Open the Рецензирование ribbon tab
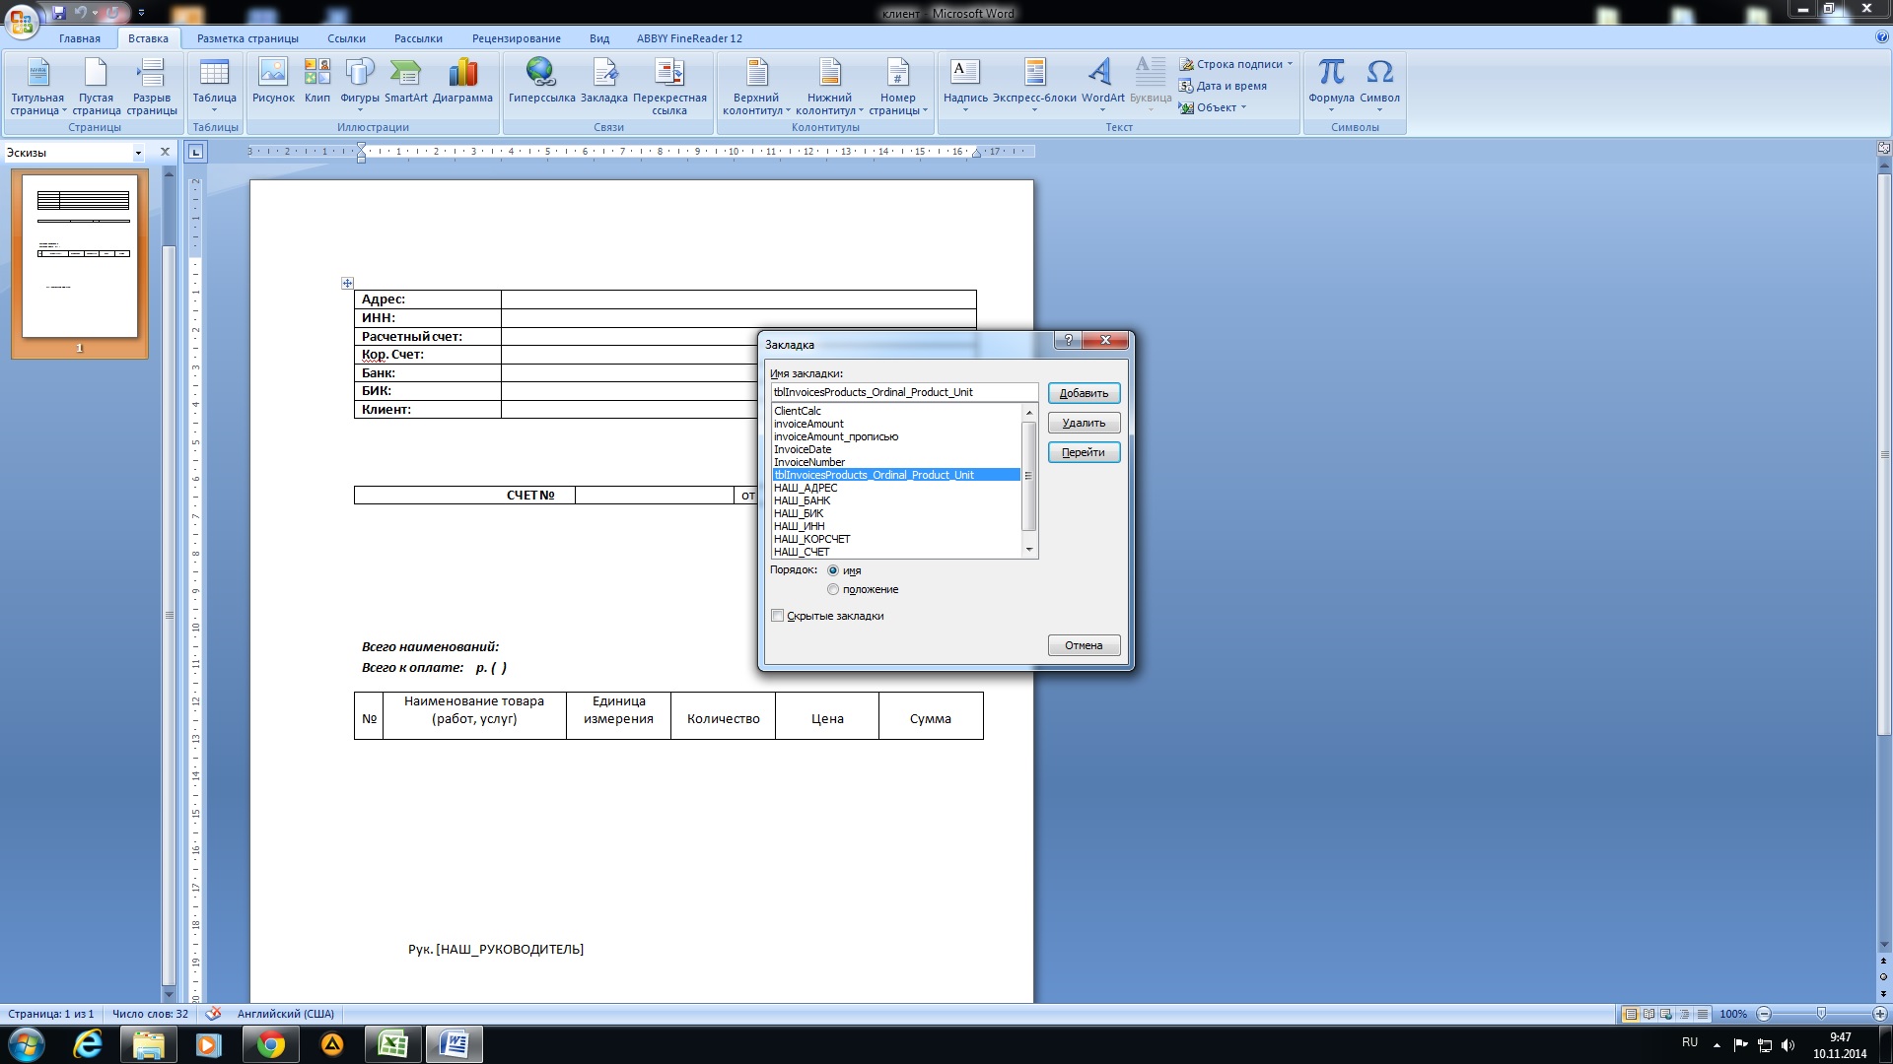This screenshot has width=1893, height=1064. point(516,38)
